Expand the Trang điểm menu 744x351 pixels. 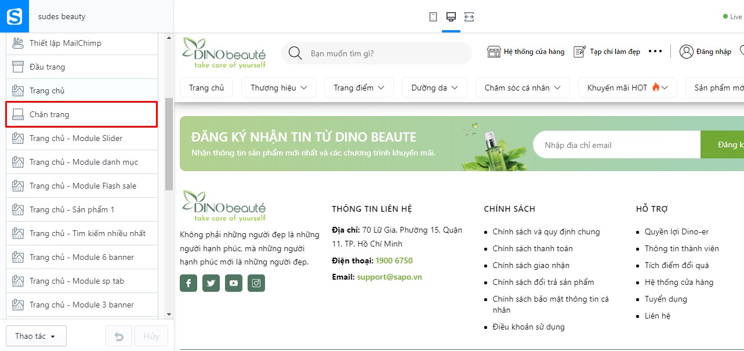(359, 88)
